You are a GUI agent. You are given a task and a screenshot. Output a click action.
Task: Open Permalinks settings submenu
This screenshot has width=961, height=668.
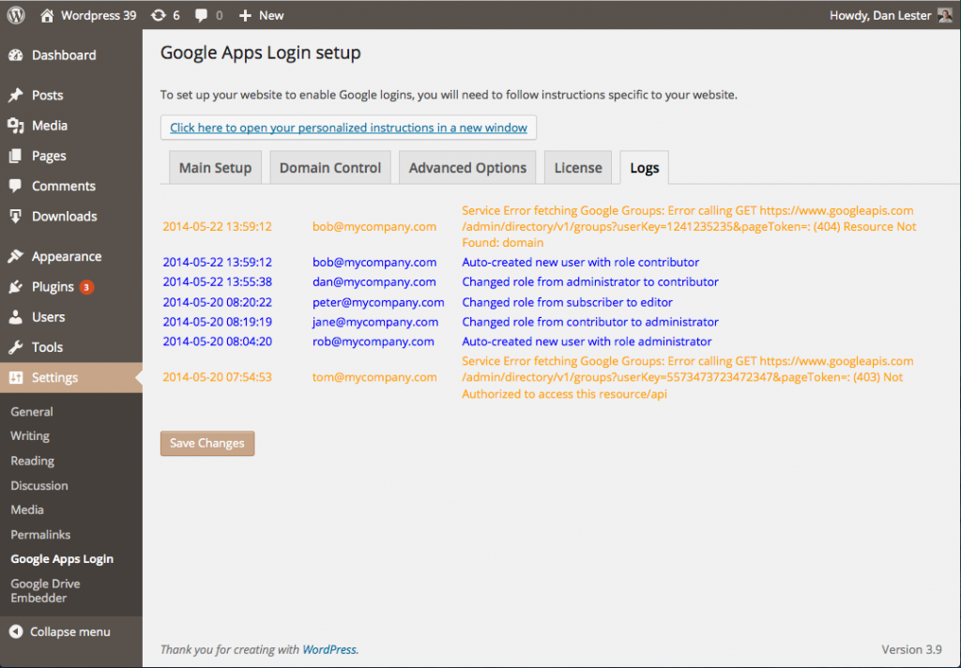click(x=40, y=535)
